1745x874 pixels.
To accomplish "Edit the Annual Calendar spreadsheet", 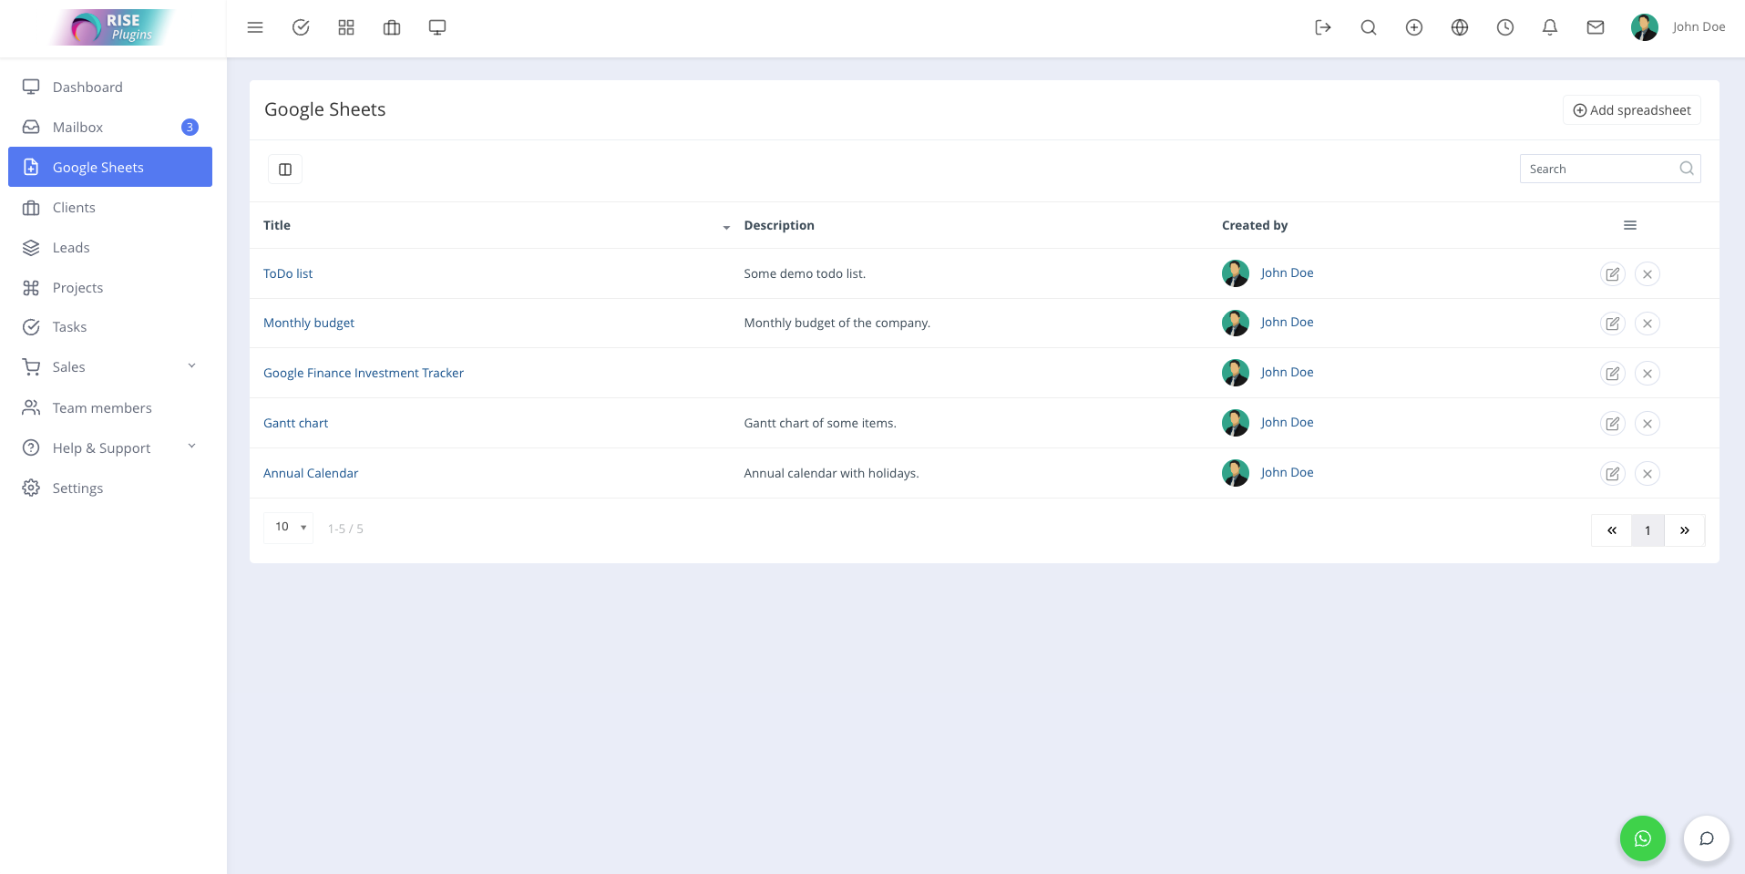I will [x=1613, y=474].
